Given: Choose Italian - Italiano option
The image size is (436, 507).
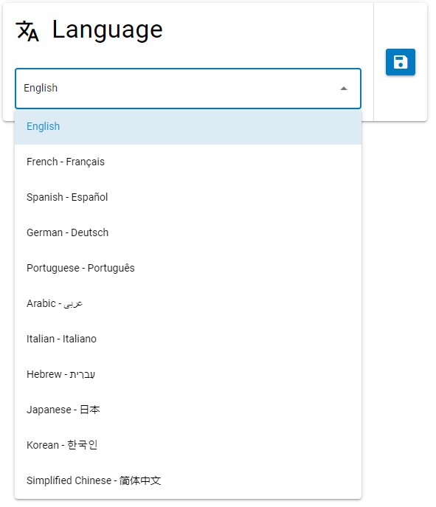Looking at the screenshot, I should 188,339.
